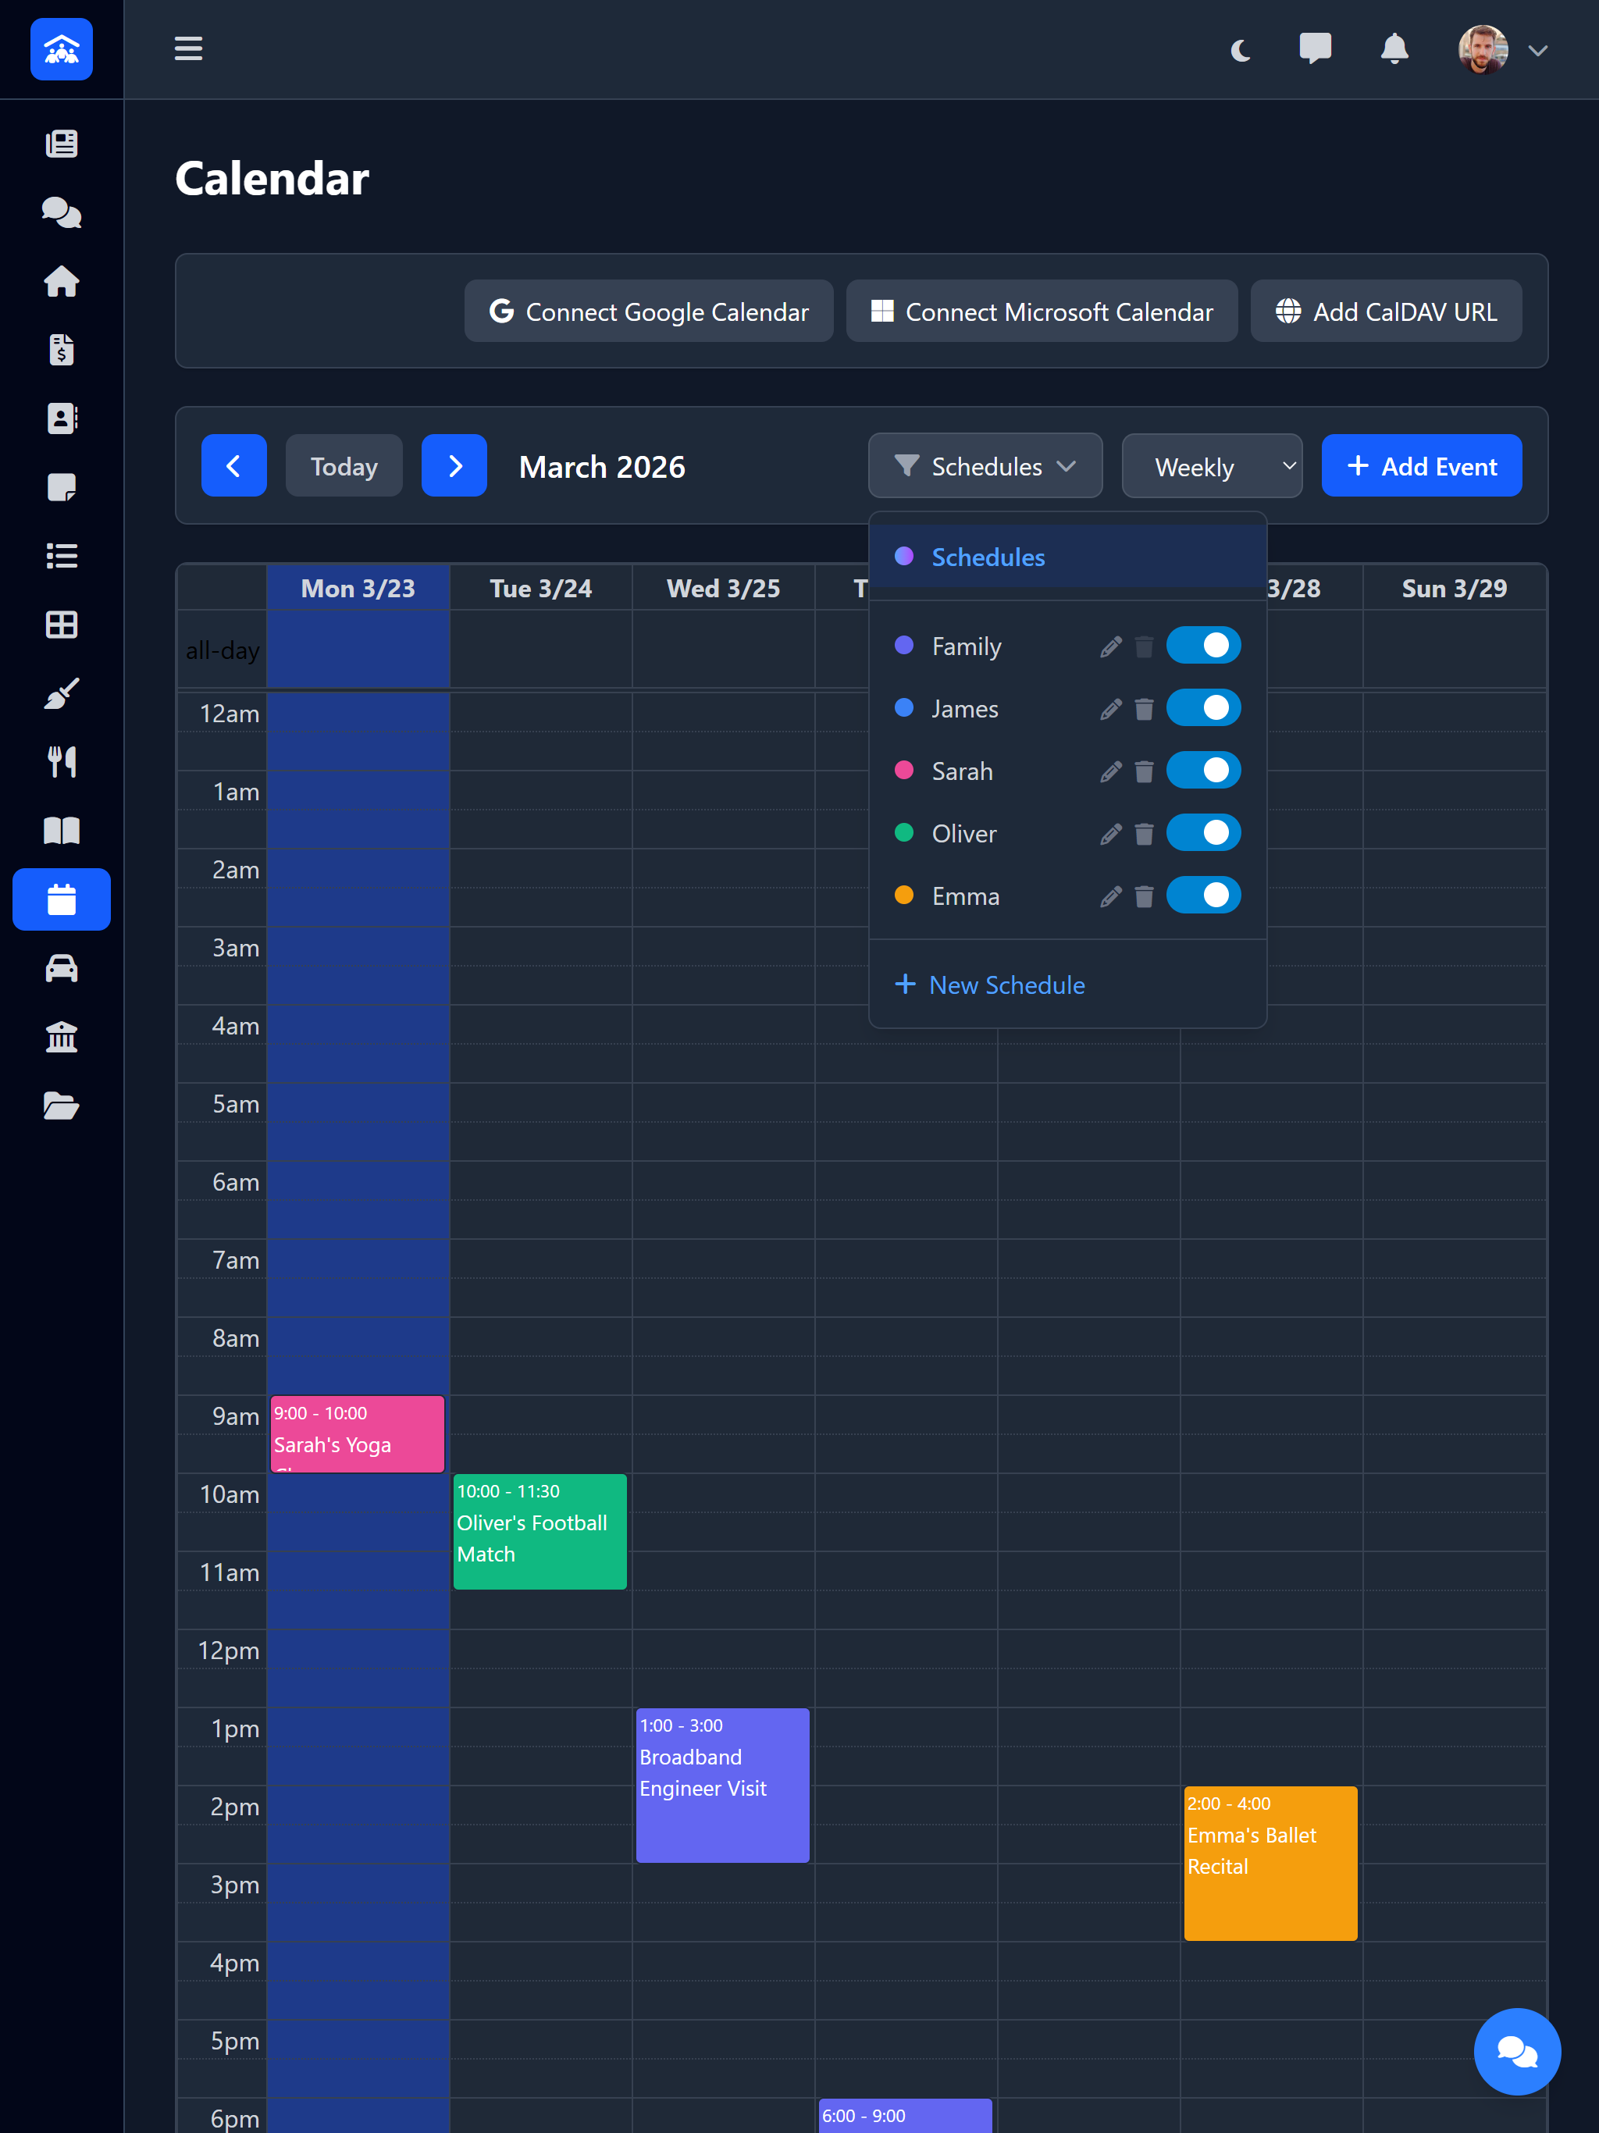This screenshot has width=1599, height=2133.
Task: Toggle the Oliver schedule visibility
Action: tap(1204, 832)
